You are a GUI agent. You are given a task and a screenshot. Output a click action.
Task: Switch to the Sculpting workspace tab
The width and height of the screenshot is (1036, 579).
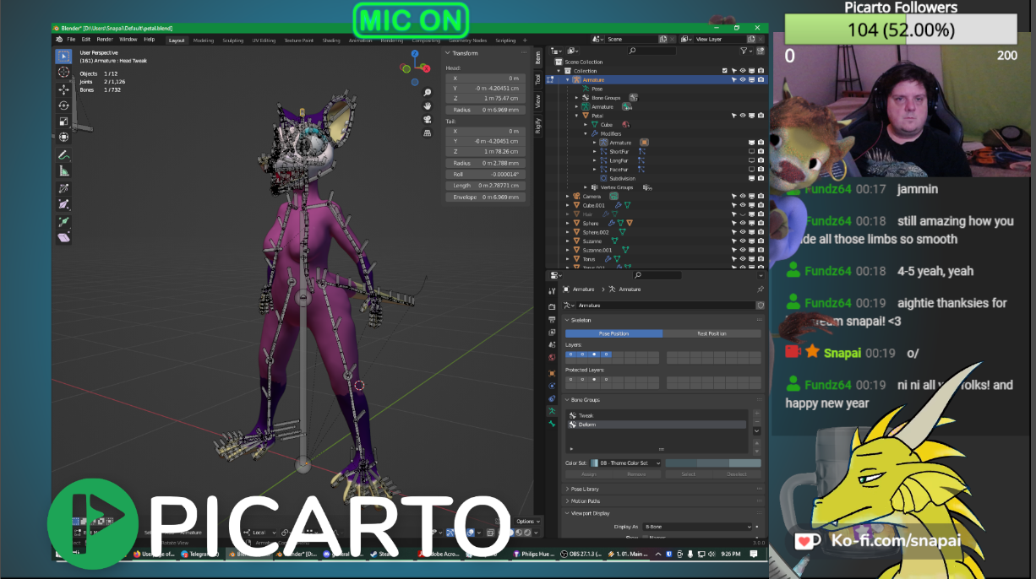(232, 40)
